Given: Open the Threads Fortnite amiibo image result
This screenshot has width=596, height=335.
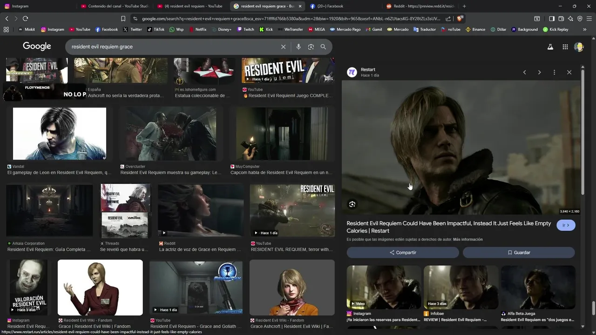Looking at the screenshot, I should pos(126,211).
